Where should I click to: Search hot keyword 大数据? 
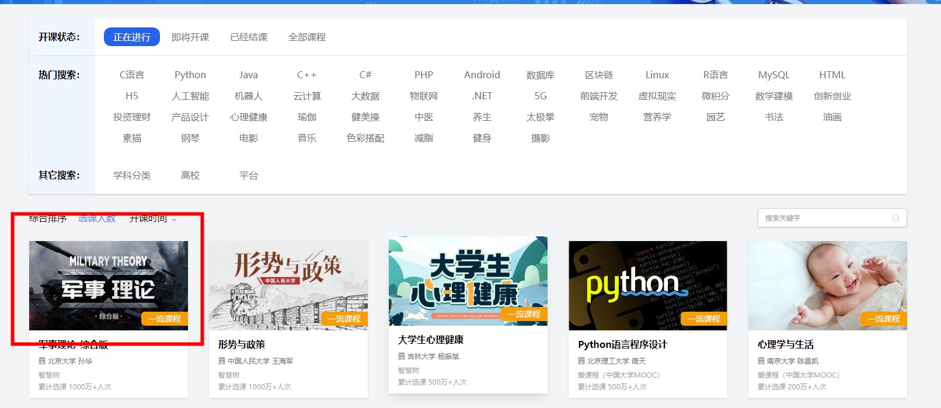[365, 96]
